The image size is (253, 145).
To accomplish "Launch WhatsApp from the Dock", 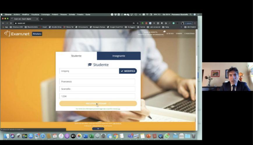I will 167,136.
